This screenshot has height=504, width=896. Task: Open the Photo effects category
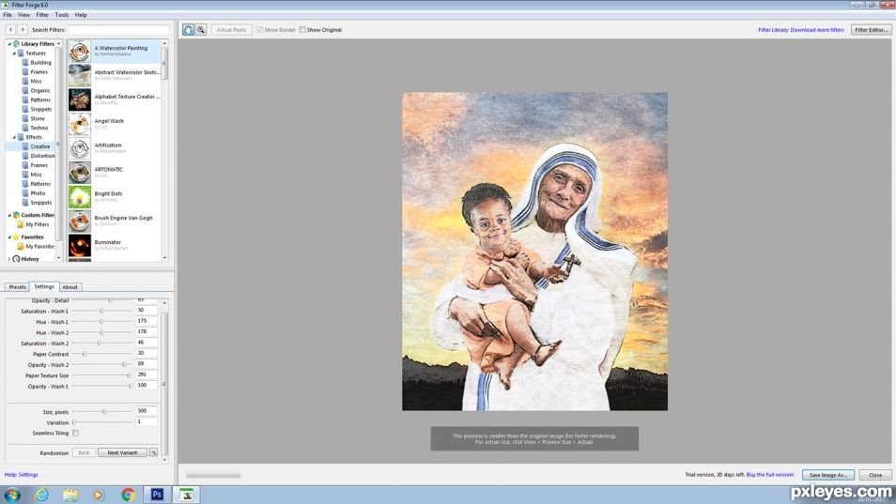click(34, 193)
